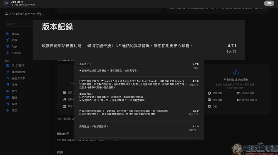
Task: Click the 診斷 gear icon
Action: click(x=209, y=106)
